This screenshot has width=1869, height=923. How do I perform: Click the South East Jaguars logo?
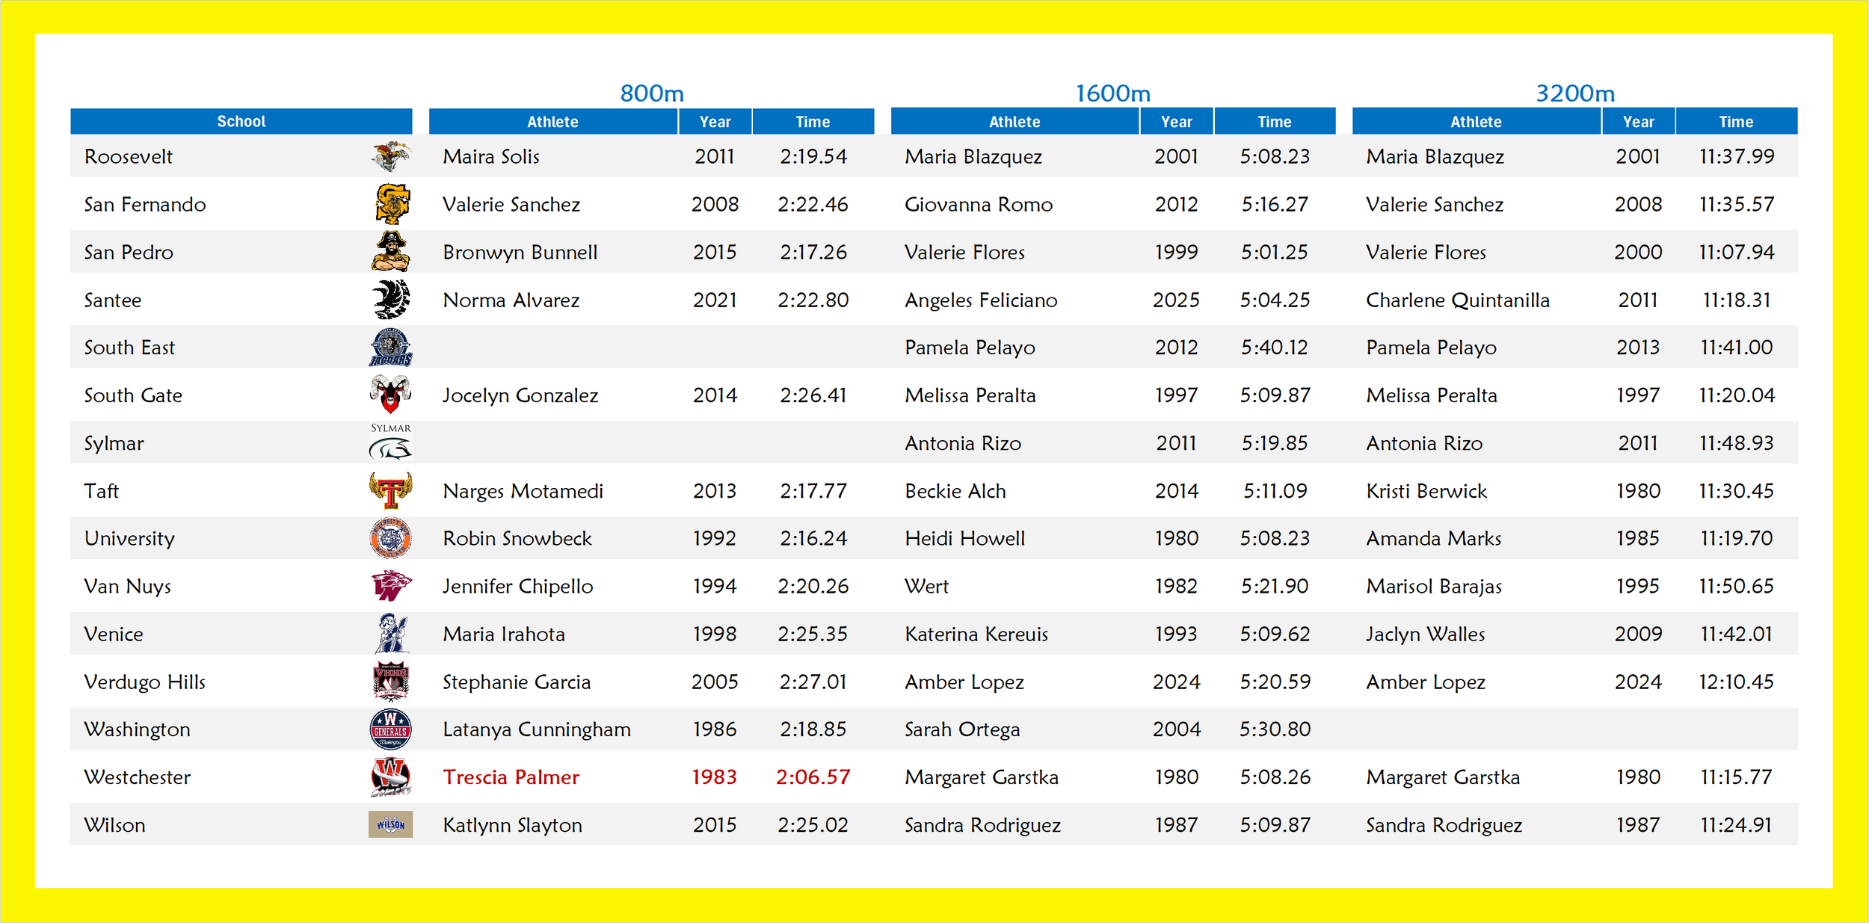tap(390, 348)
